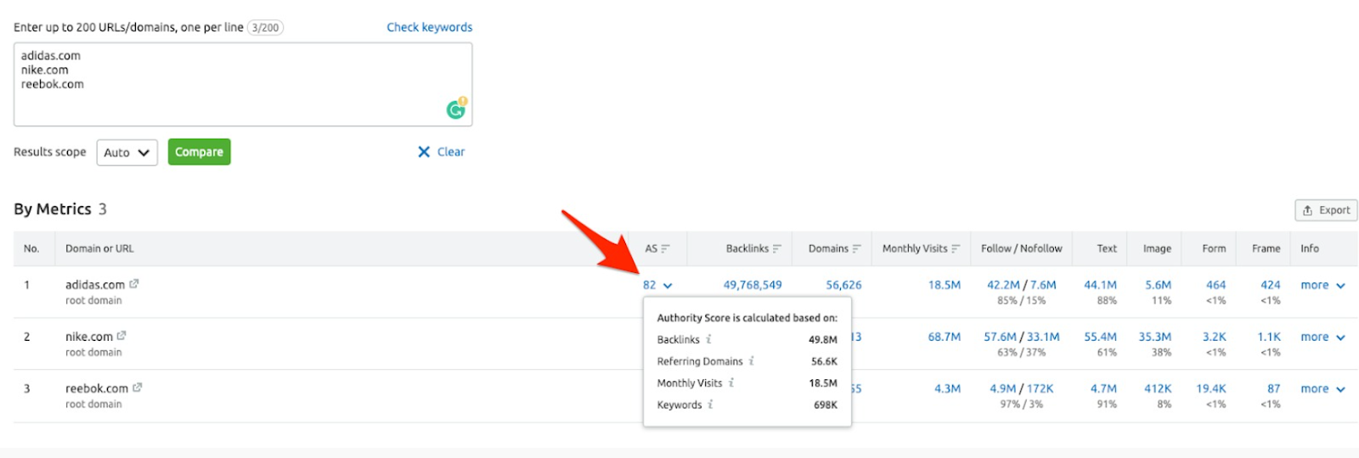Sort table by Backlinks column
The height and width of the screenshot is (458, 1359).
[x=753, y=249]
